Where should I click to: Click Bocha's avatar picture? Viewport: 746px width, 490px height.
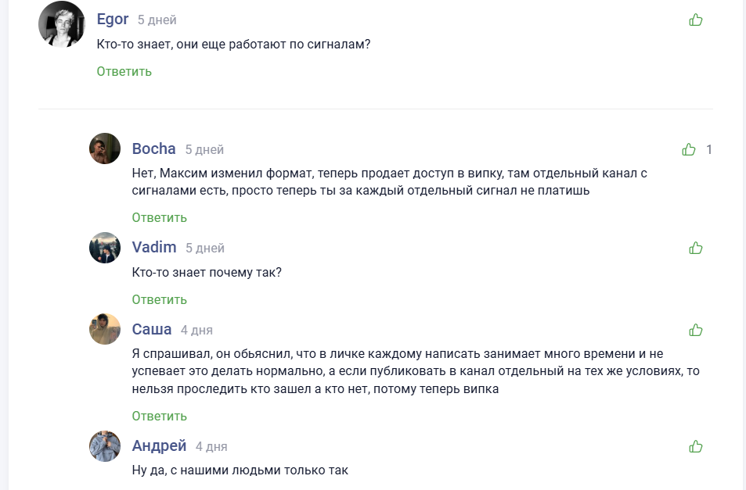point(105,148)
